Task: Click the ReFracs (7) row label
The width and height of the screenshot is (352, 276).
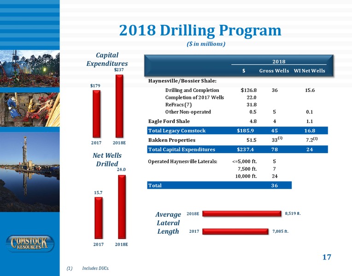Action: [178, 104]
